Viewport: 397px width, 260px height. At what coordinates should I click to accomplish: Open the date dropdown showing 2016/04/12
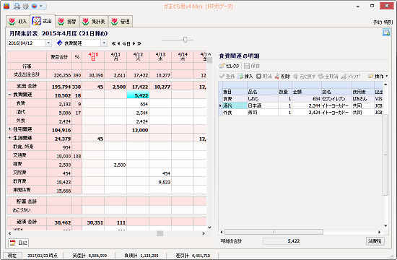click(x=48, y=43)
